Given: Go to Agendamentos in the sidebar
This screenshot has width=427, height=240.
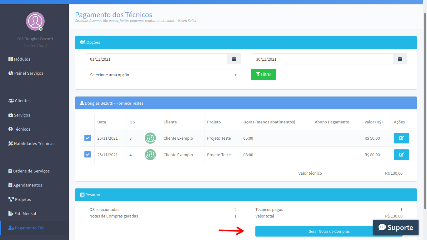Looking at the screenshot, I should coord(25,185).
